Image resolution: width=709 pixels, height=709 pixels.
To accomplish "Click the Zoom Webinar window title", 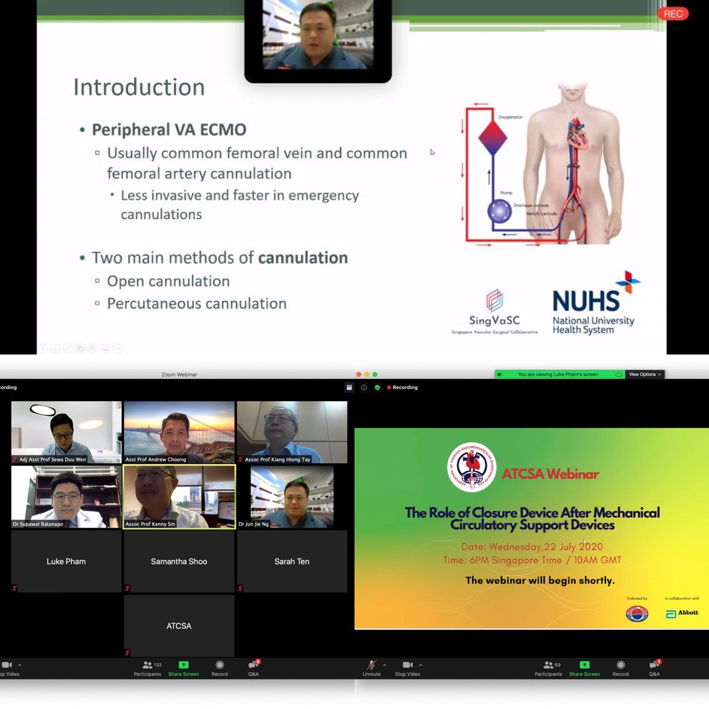I will pyautogui.click(x=179, y=375).
